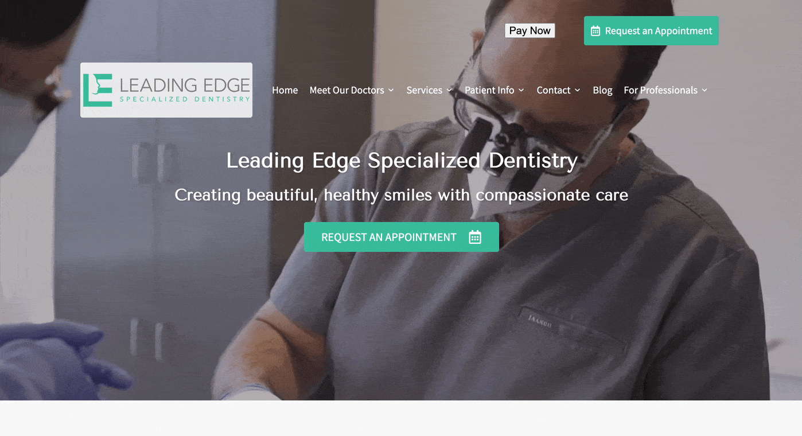Open the Patient Info dropdown chevron
Viewport: 802px width, 436px height.
pos(521,90)
